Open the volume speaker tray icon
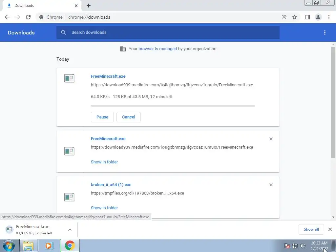This screenshot has width=336, height=252. pyautogui.click(x=303, y=246)
